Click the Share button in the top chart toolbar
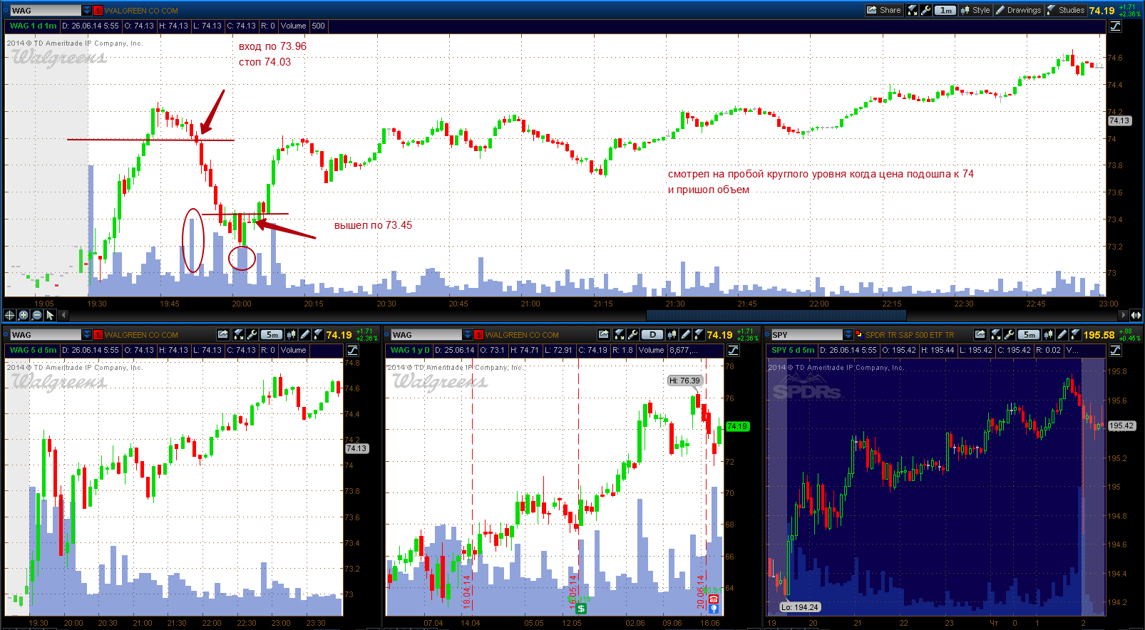This screenshot has height=630, width=1145. click(883, 10)
